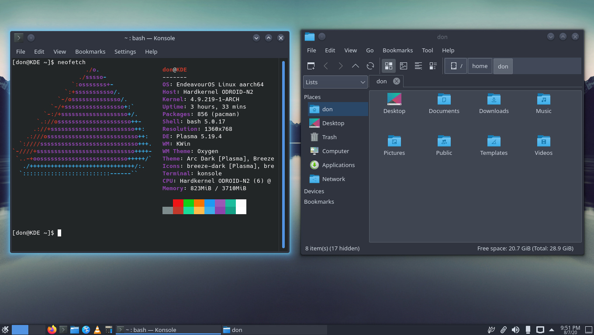
Task: Mute the volume from the system tray
Action: point(516,329)
